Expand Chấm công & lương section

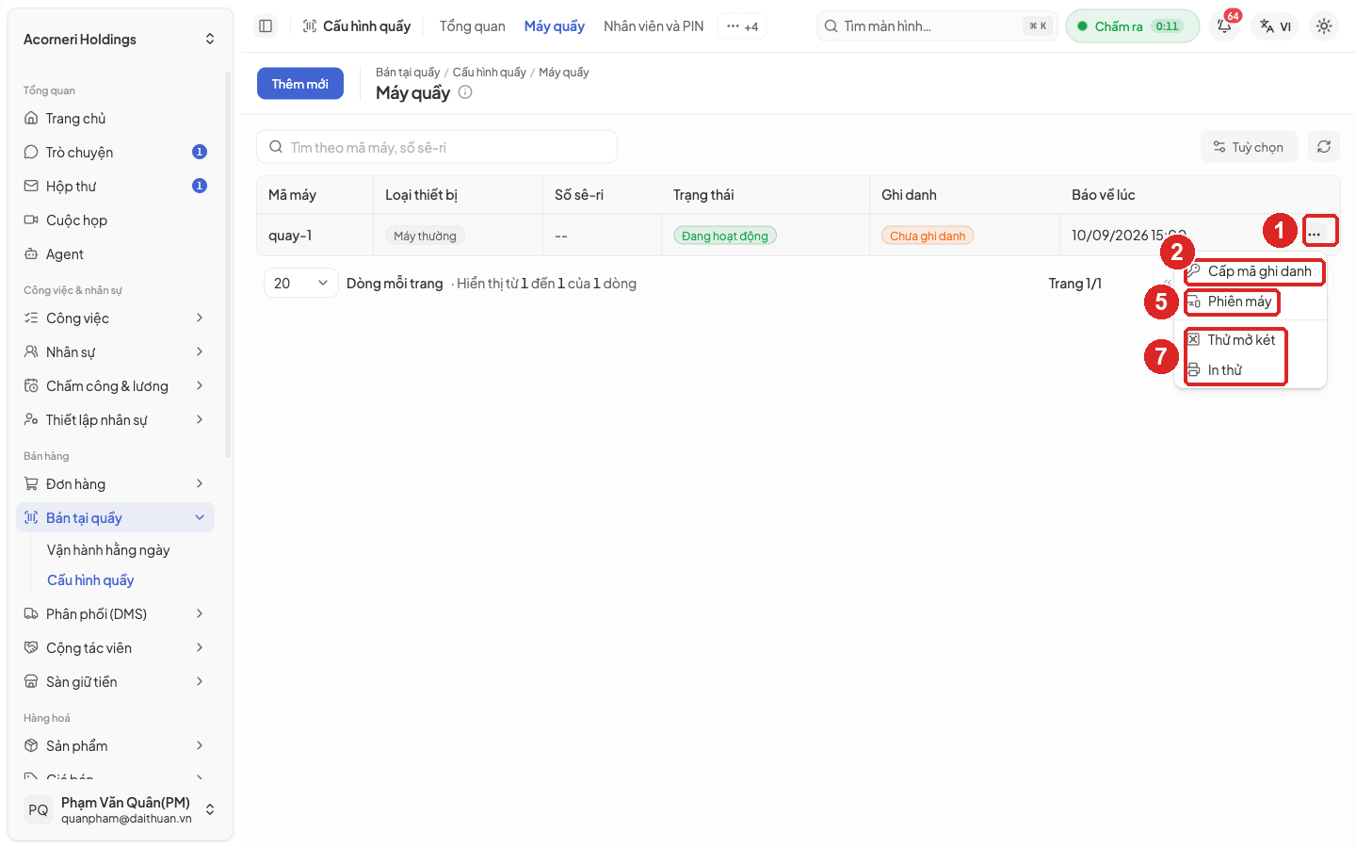(x=116, y=386)
